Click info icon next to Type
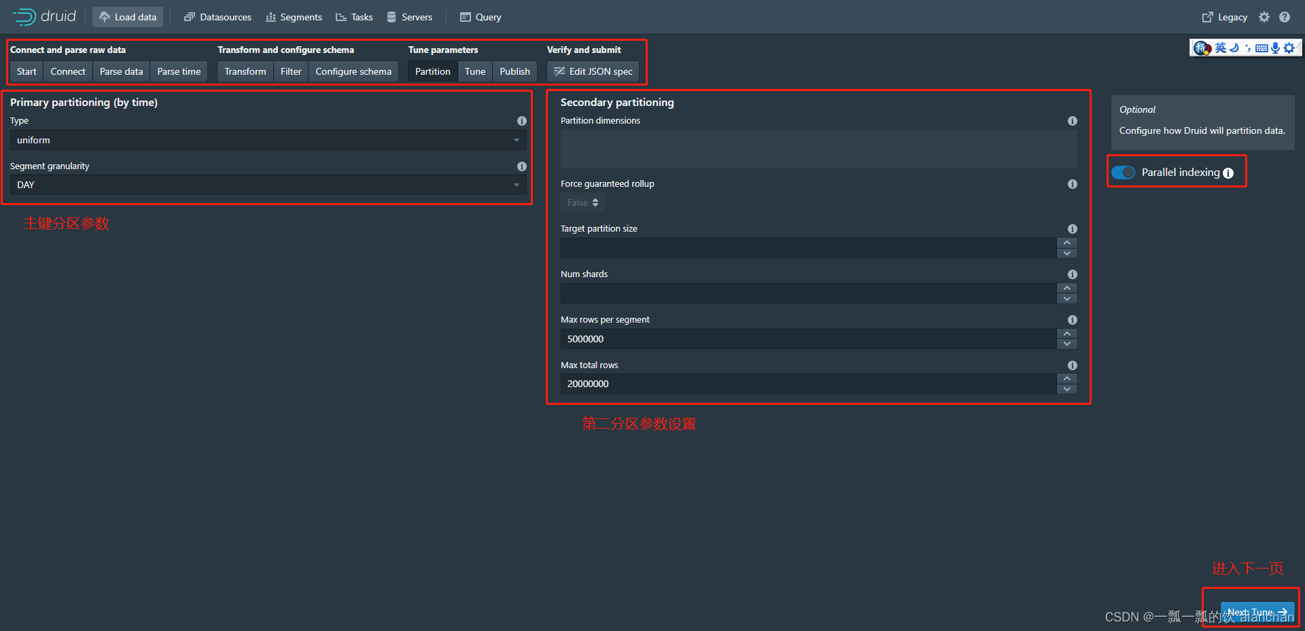 click(521, 121)
